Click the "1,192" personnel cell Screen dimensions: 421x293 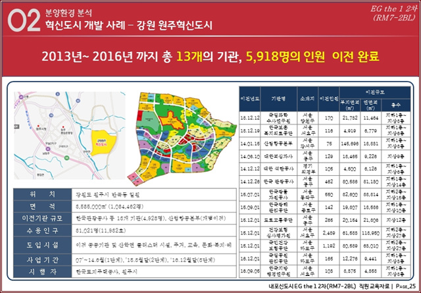(x=329, y=246)
